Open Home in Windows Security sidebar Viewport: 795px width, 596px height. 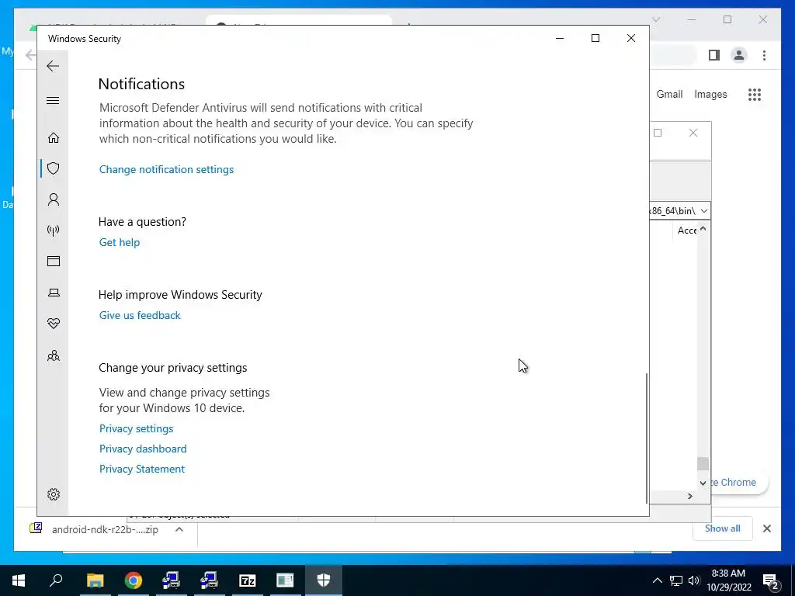pyautogui.click(x=54, y=138)
